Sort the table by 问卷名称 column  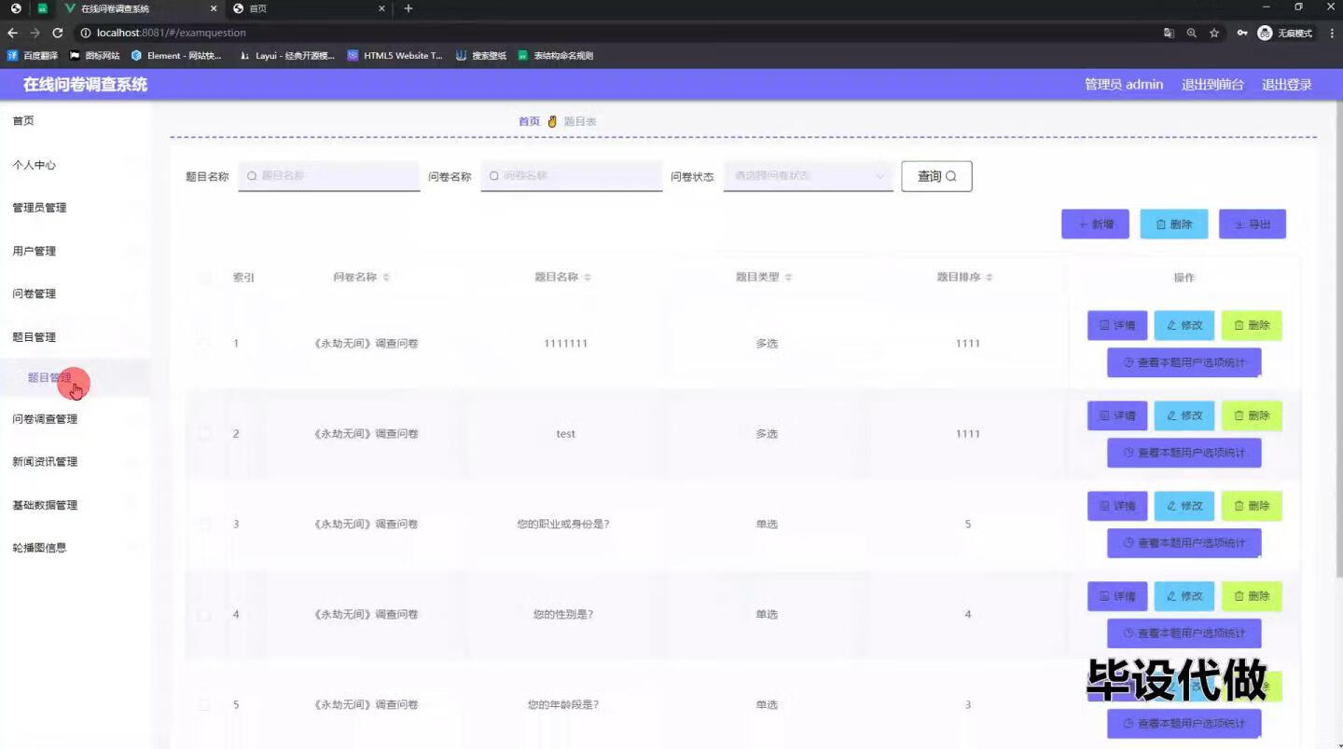point(386,278)
